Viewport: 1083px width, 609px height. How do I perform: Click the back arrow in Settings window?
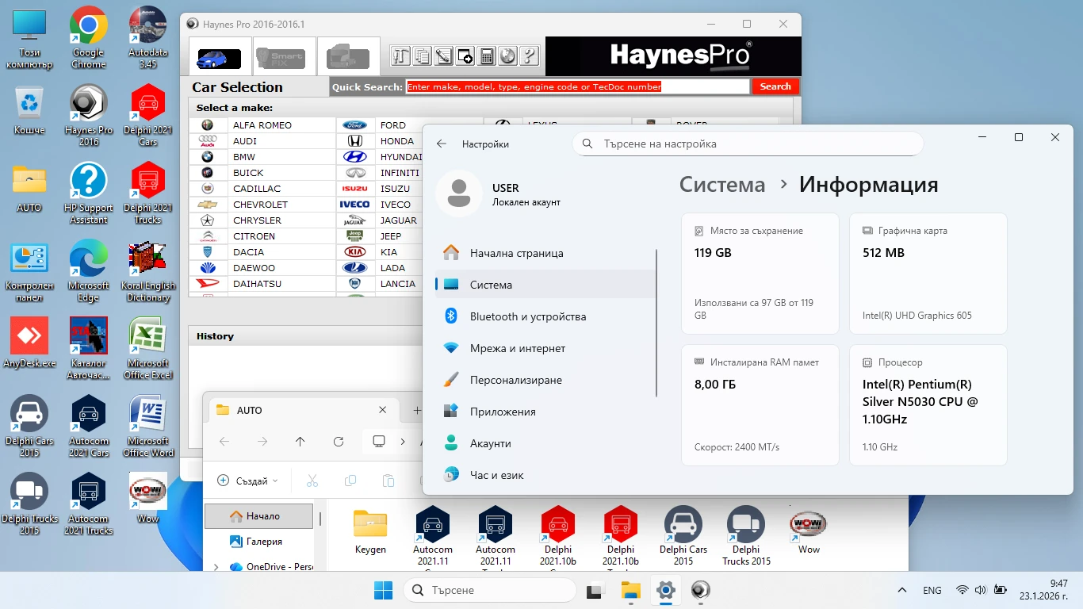click(x=442, y=144)
